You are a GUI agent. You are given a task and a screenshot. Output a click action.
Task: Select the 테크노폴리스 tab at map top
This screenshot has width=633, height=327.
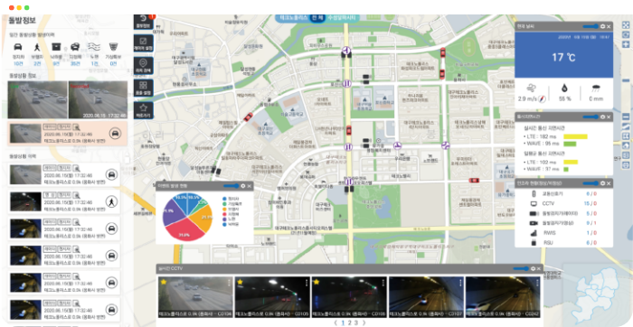coord(293,18)
